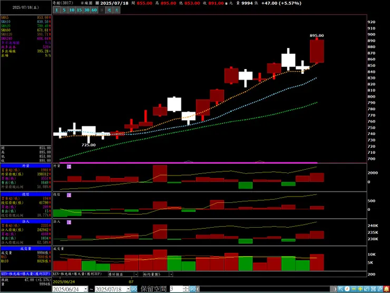The height and width of the screenshot is (293, 390).
Task: Click the 法人 blue panel header
Action: click(x=26, y=221)
